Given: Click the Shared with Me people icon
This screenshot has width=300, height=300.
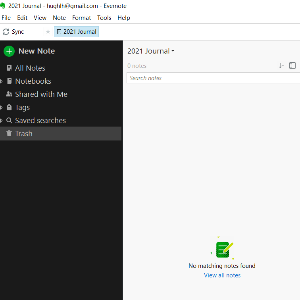Looking at the screenshot, I should 9,94.
